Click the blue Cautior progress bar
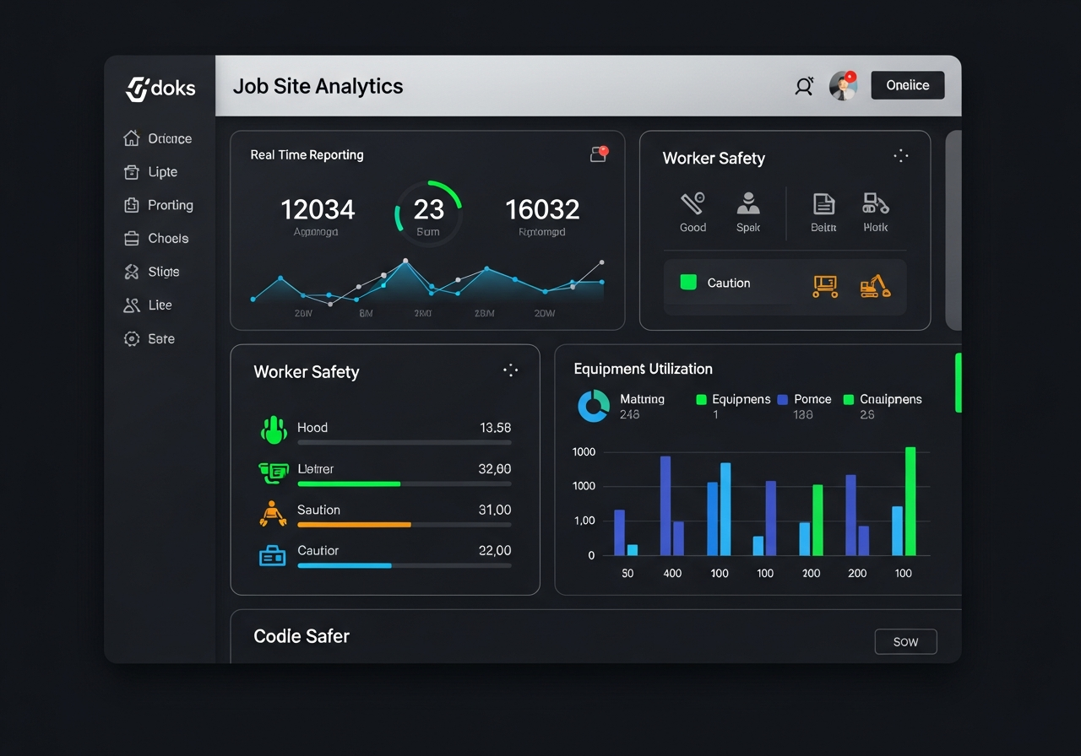 345,565
